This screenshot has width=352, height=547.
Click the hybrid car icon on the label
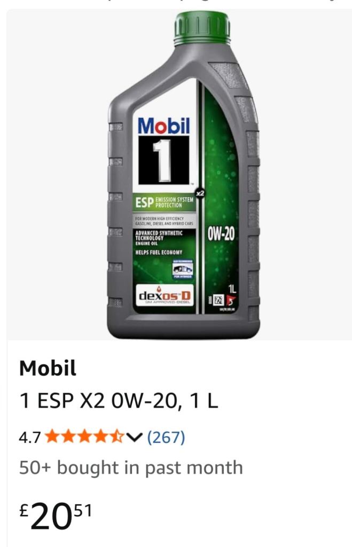[x=183, y=269]
